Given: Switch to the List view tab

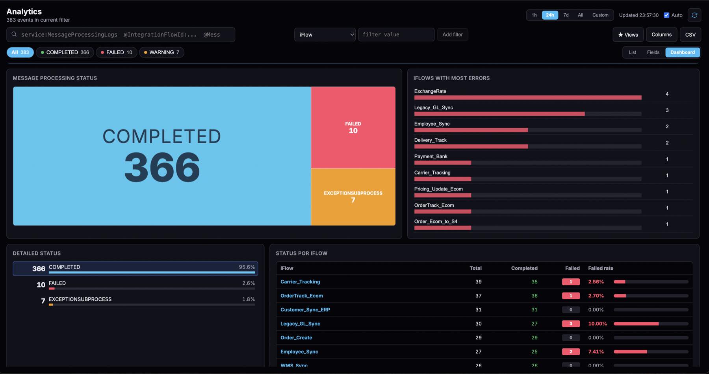Looking at the screenshot, I should (x=632, y=52).
